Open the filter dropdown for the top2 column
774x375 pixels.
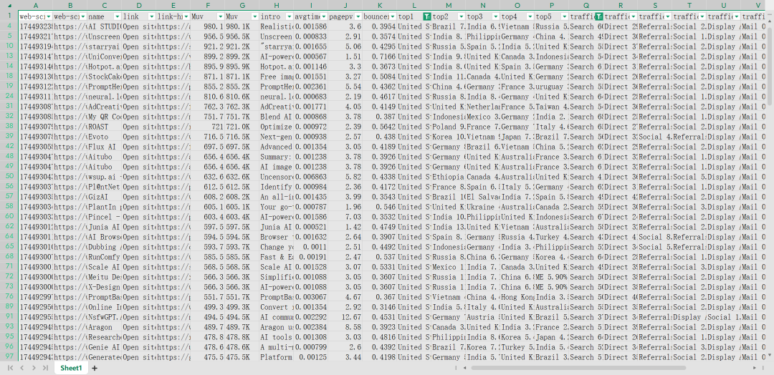(462, 16)
